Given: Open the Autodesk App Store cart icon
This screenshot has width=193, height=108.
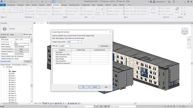Looking at the screenshot, I should [x=169, y=1].
